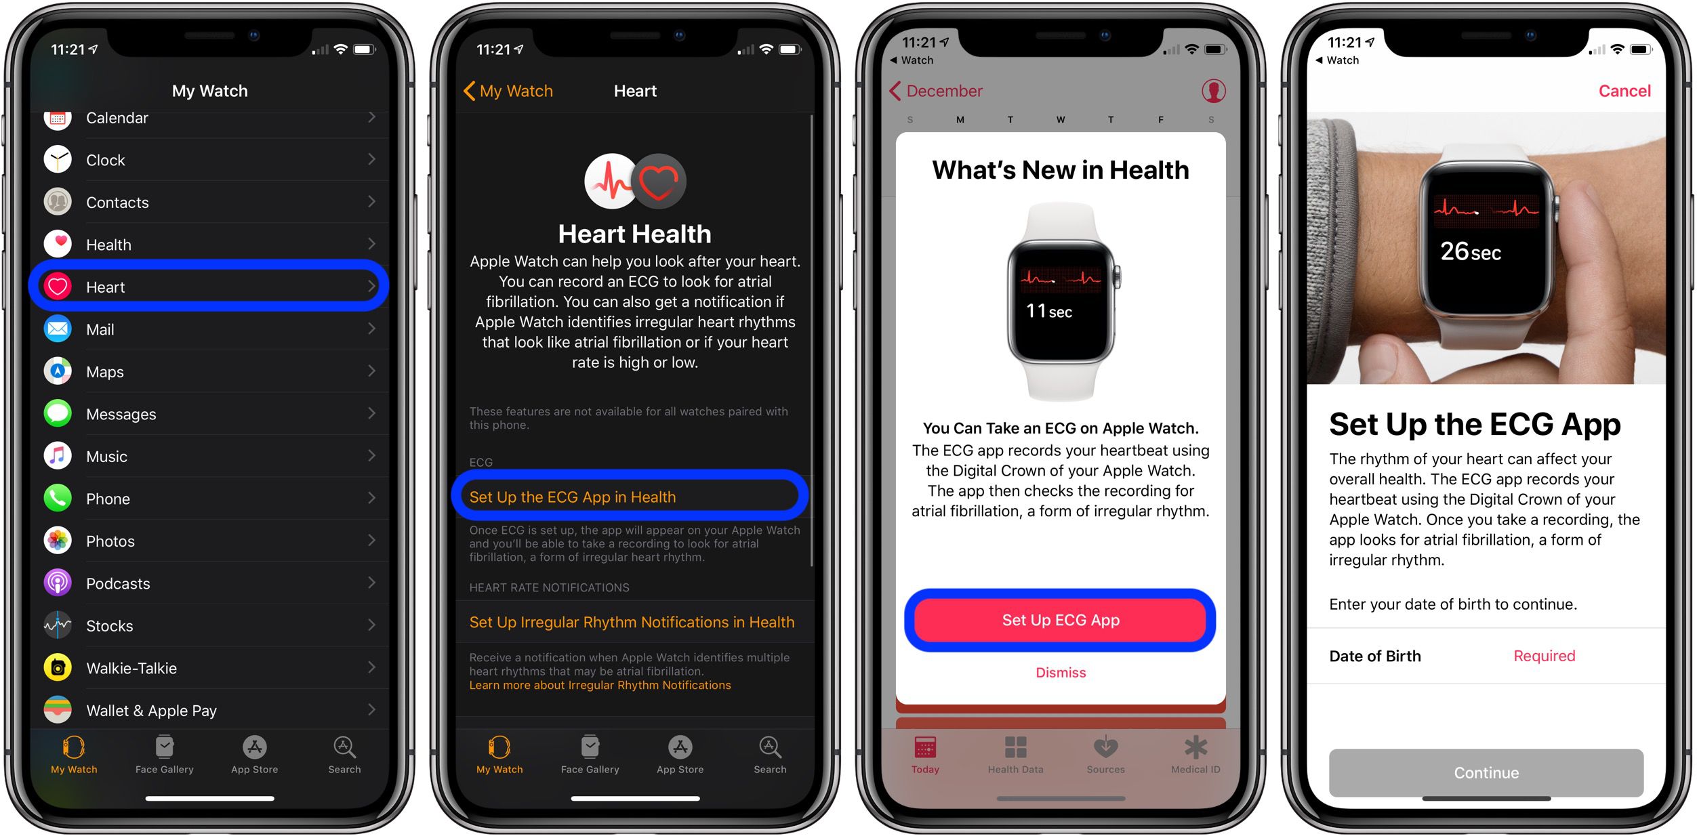
Task: Expand the Calendar settings row
Action: point(211,117)
